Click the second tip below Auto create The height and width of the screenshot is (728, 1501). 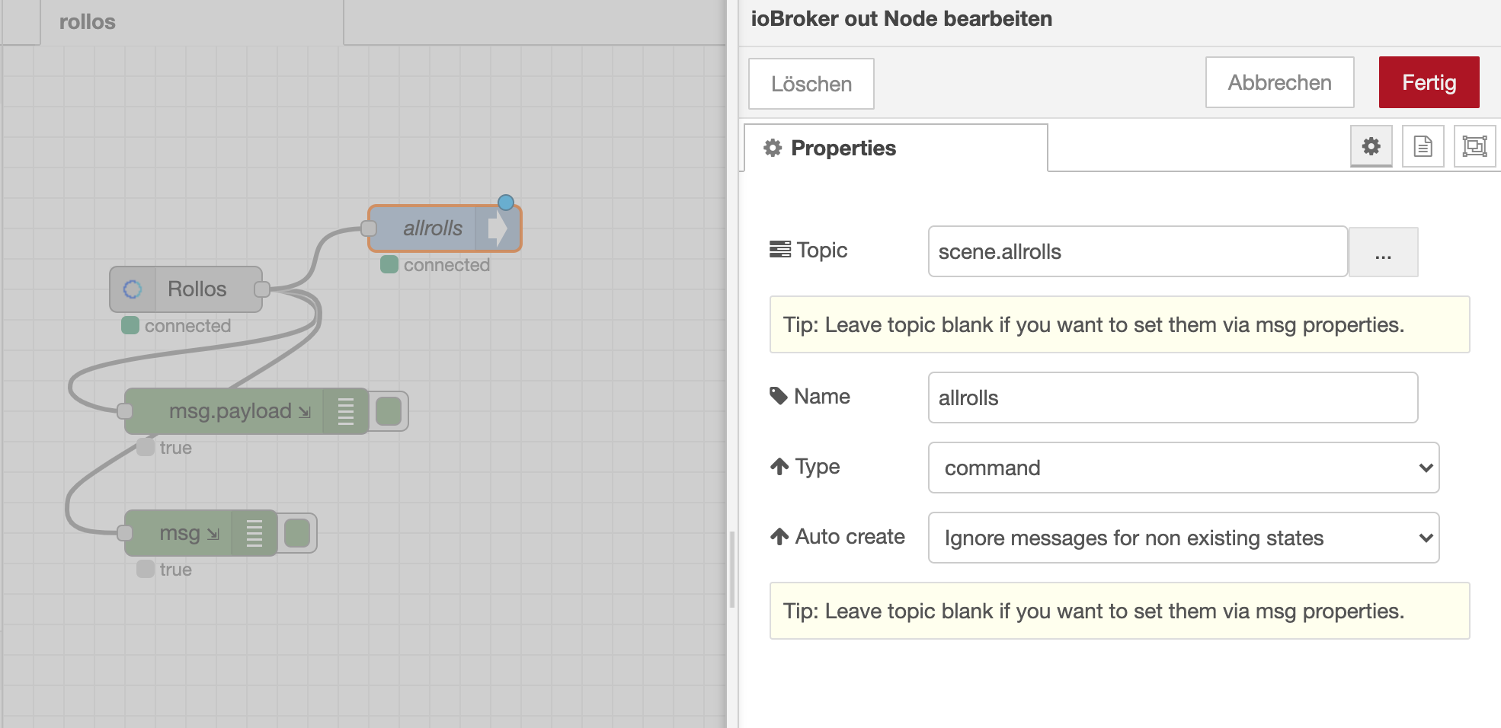[x=1119, y=611]
